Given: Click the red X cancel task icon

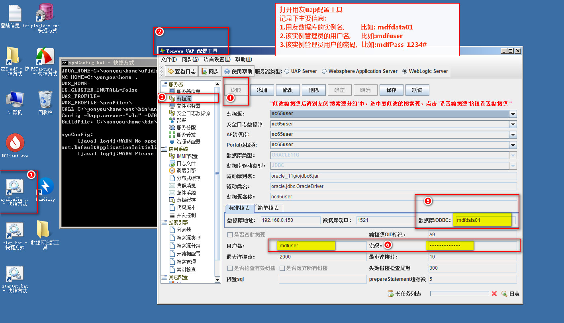Looking at the screenshot, I should coord(494,294).
